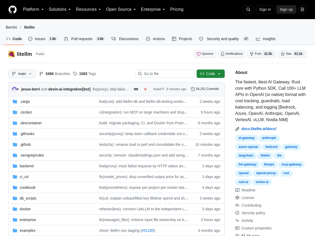315x236 pixels.
Task: Open the main branch selector
Action: (22, 74)
